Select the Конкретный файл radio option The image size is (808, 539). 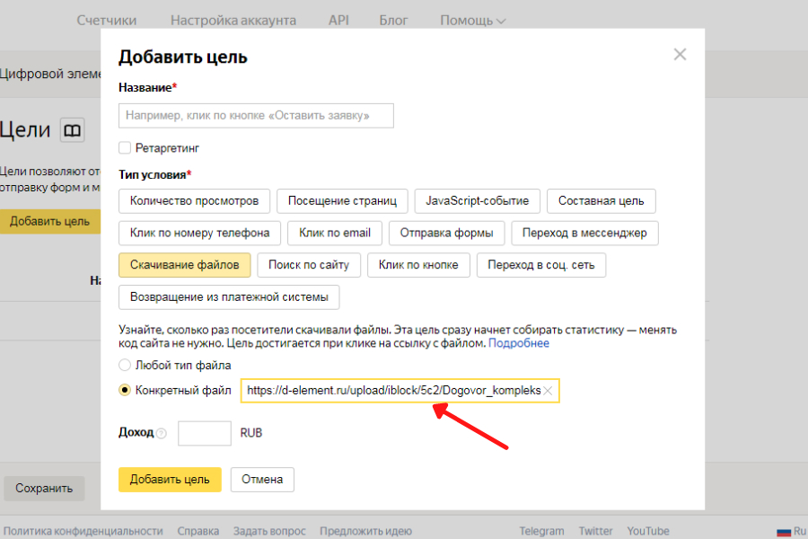(x=125, y=391)
